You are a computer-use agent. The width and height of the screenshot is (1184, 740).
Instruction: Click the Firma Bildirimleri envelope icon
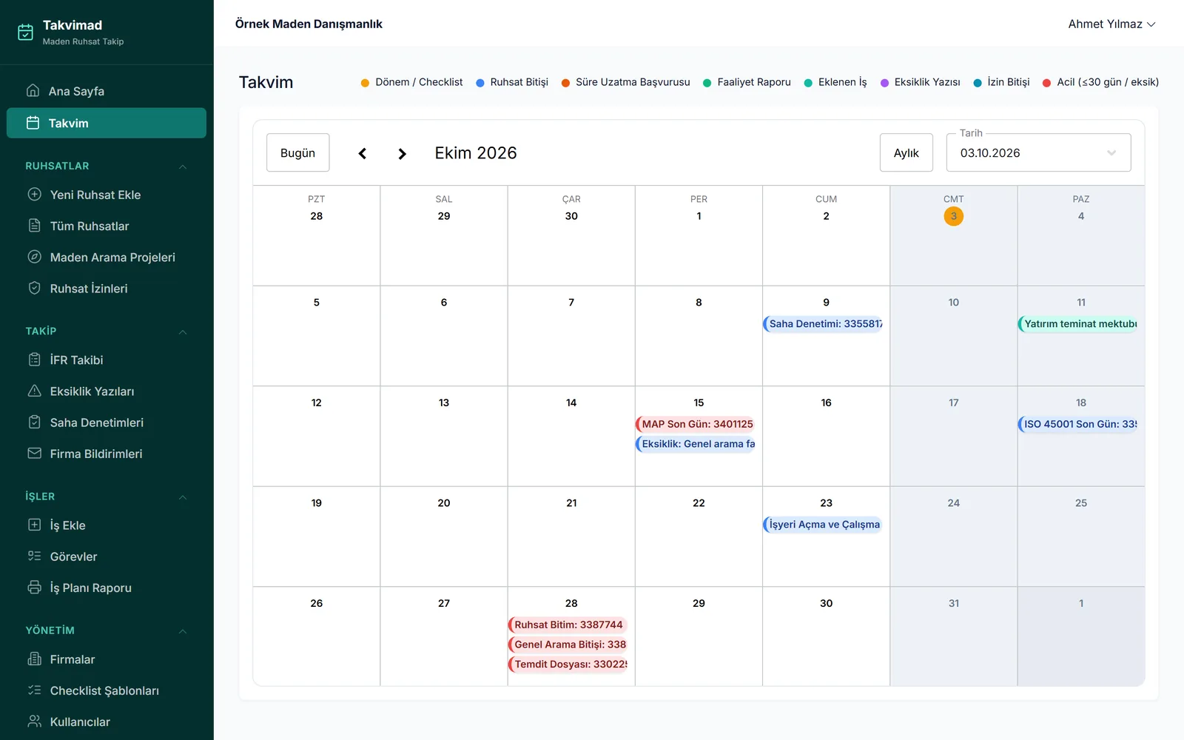(34, 453)
